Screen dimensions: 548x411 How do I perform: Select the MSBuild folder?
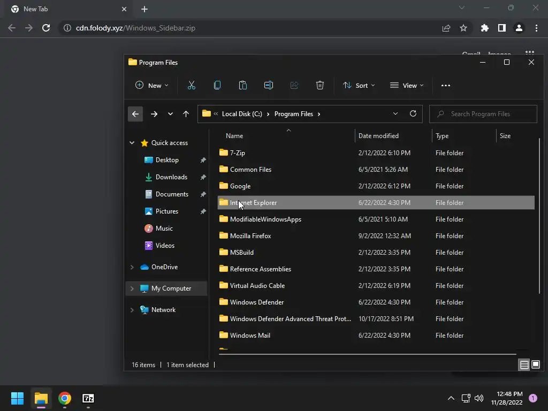[x=376, y=253]
